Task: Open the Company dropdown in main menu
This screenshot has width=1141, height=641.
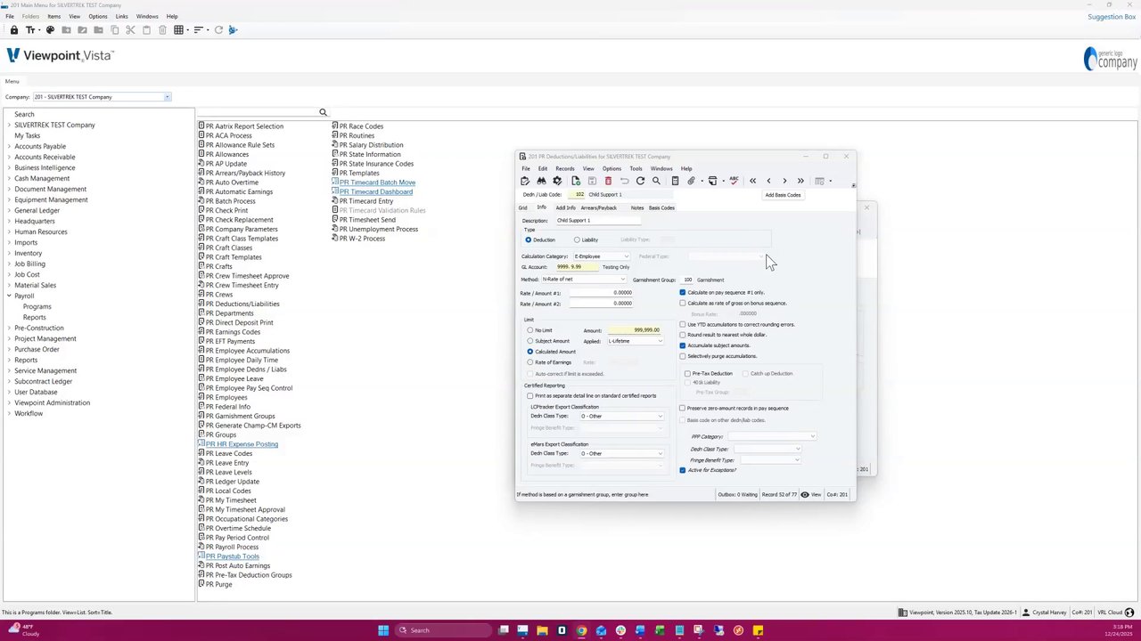Action: (167, 97)
